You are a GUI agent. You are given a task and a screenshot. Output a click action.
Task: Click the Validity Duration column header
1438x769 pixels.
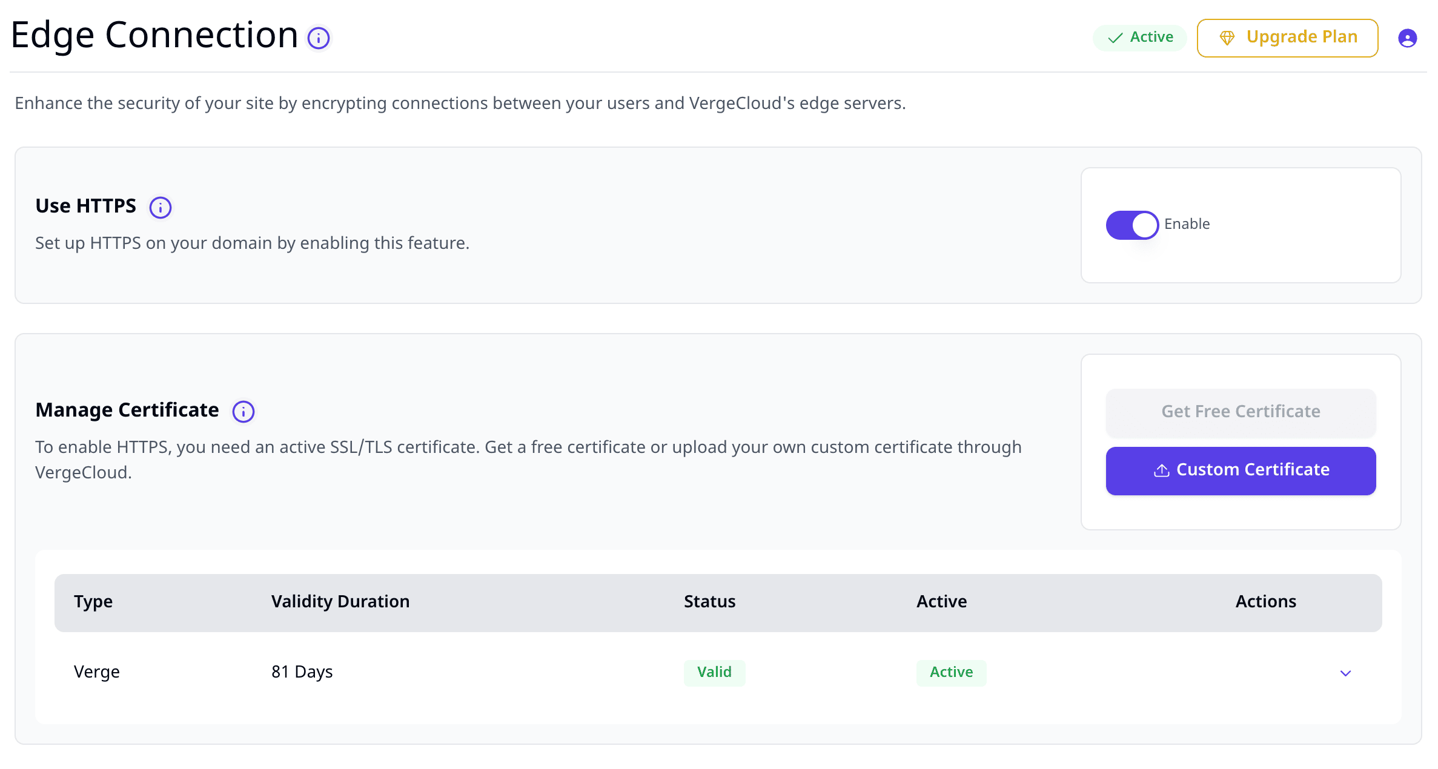(x=340, y=601)
